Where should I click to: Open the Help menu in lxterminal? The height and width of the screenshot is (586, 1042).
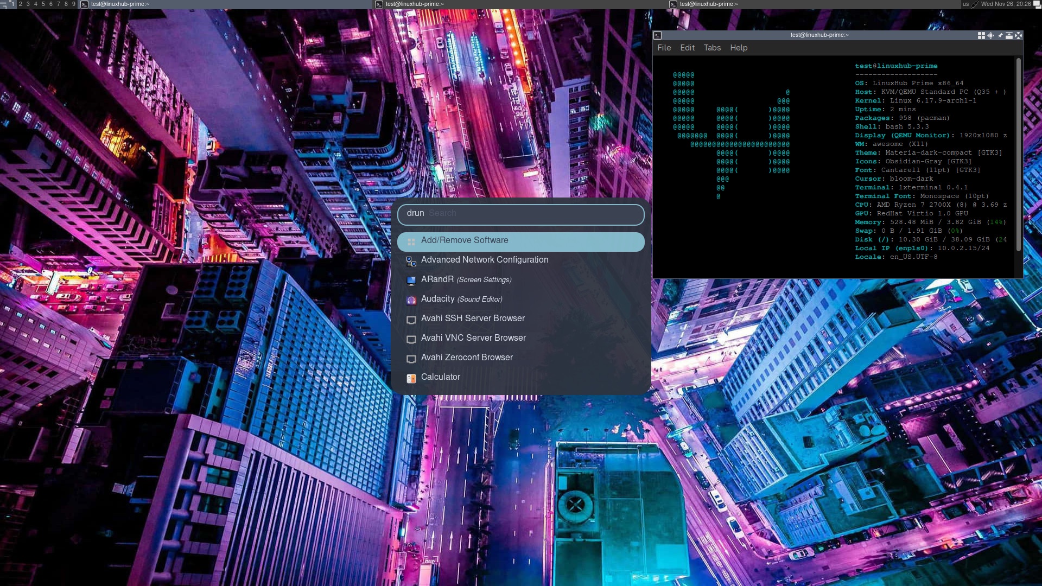coord(739,48)
